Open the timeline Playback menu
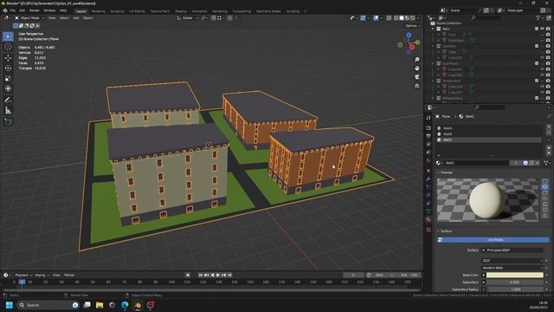This screenshot has height=312, width=554. [x=23, y=275]
